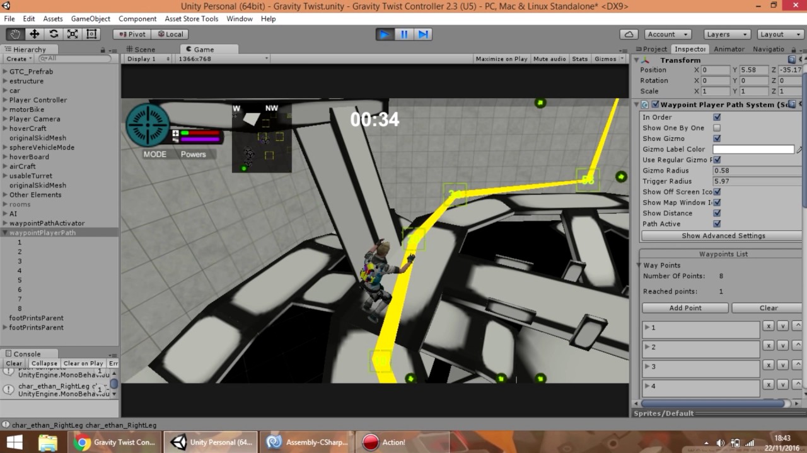Expand GTC_Prefab in Hierarchy
This screenshot has height=453, width=807.
point(5,71)
